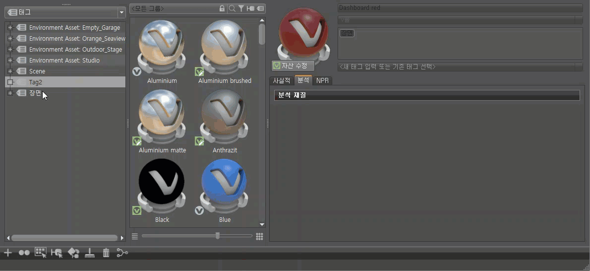Click the merge branches icon

(x=122, y=253)
